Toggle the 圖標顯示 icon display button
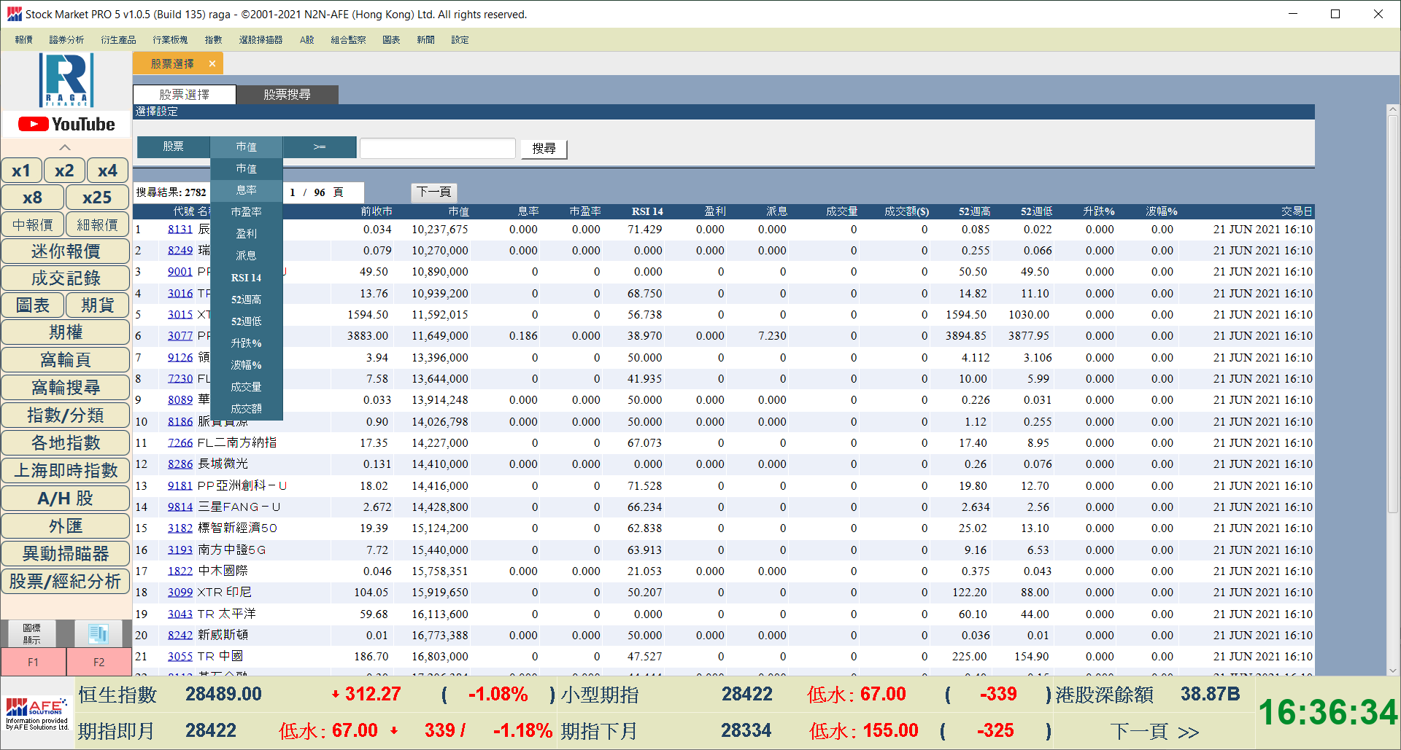 click(x=32, y=633)
